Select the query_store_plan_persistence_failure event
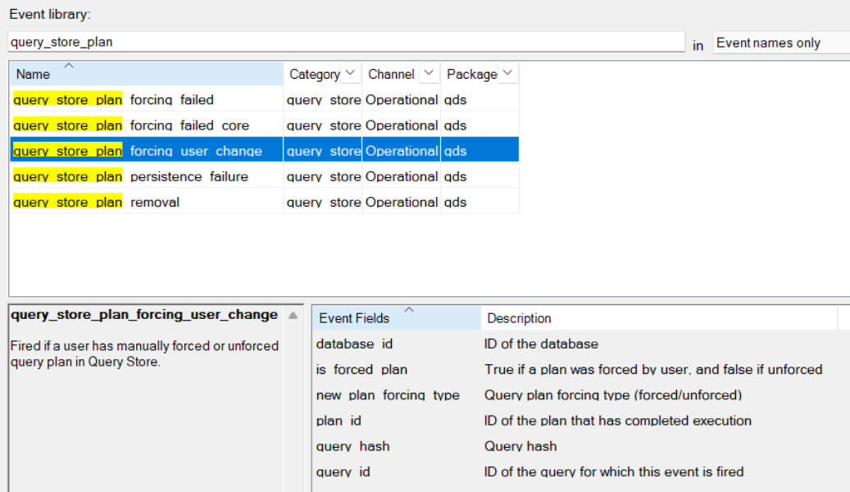The width and height of the screenshot is (850, 492). 265,176
